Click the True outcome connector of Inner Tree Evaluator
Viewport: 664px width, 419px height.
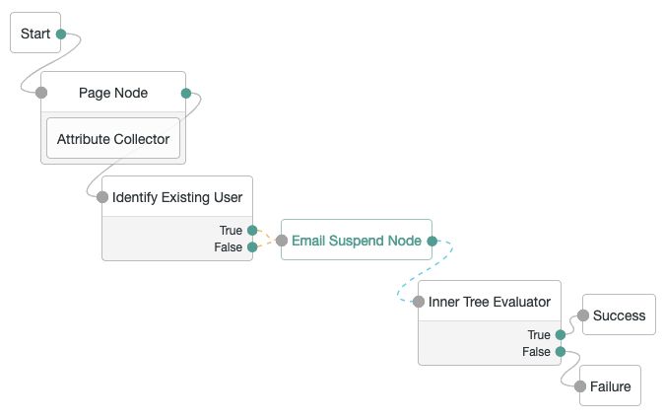pyautogui.click(x=561, y=334)
